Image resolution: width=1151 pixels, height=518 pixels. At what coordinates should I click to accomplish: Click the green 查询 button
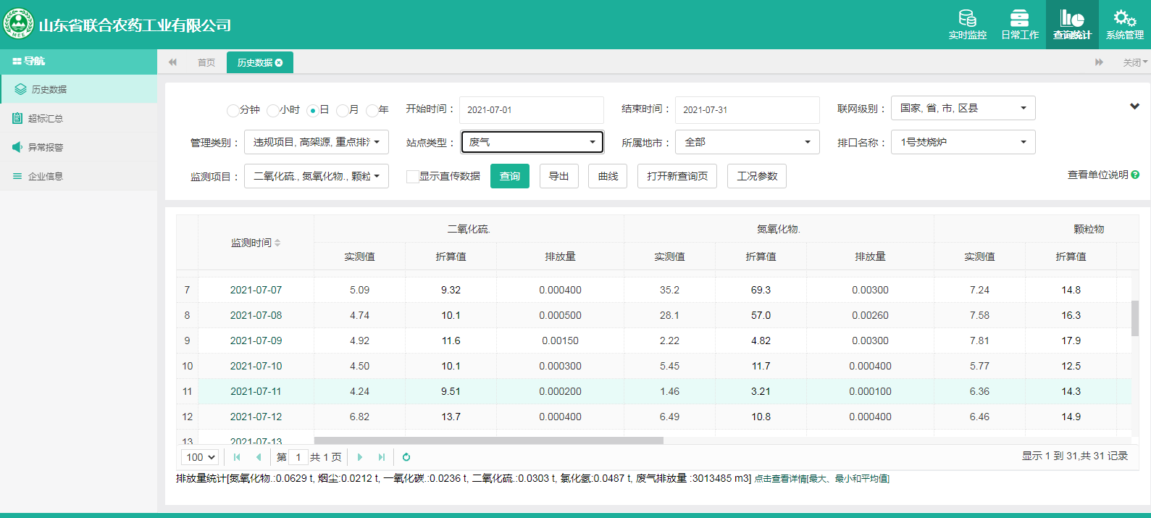pos(510,176)
